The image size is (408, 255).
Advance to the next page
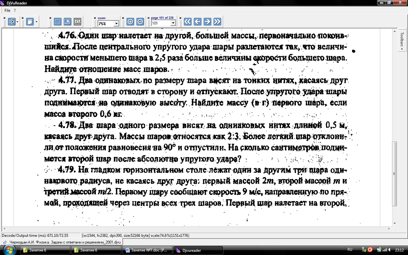click(x=208, y=22)
